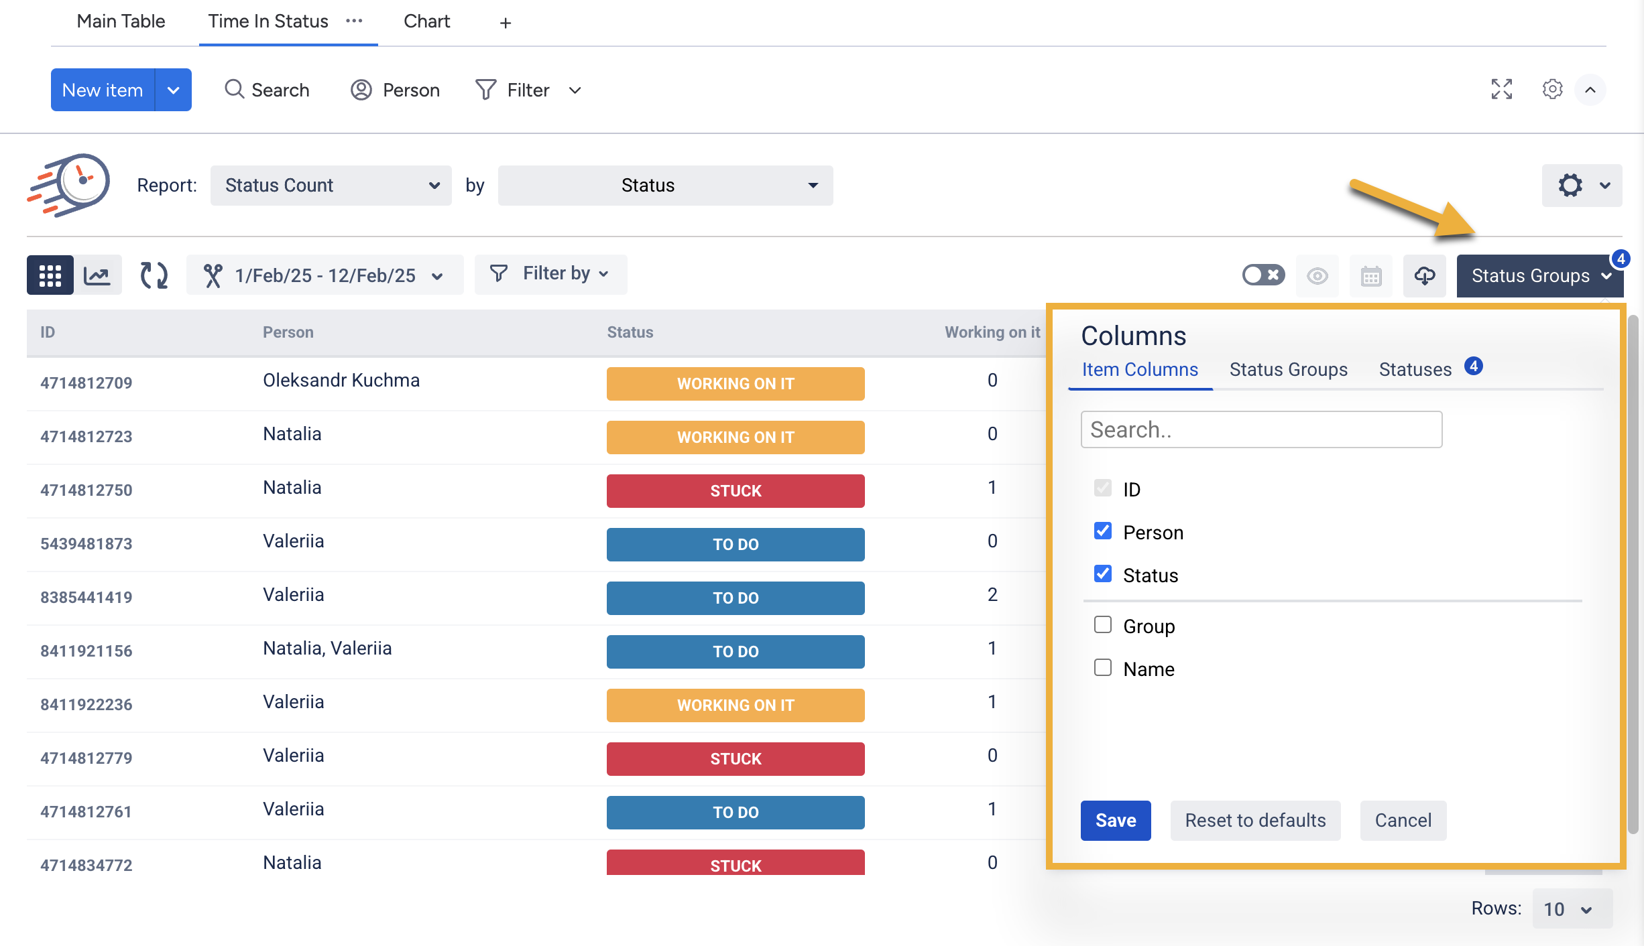Image resolution: width=1644 pixels, height=946 pixels.
Task: Click the board settings cog icon
Action: click(1552, 89)
